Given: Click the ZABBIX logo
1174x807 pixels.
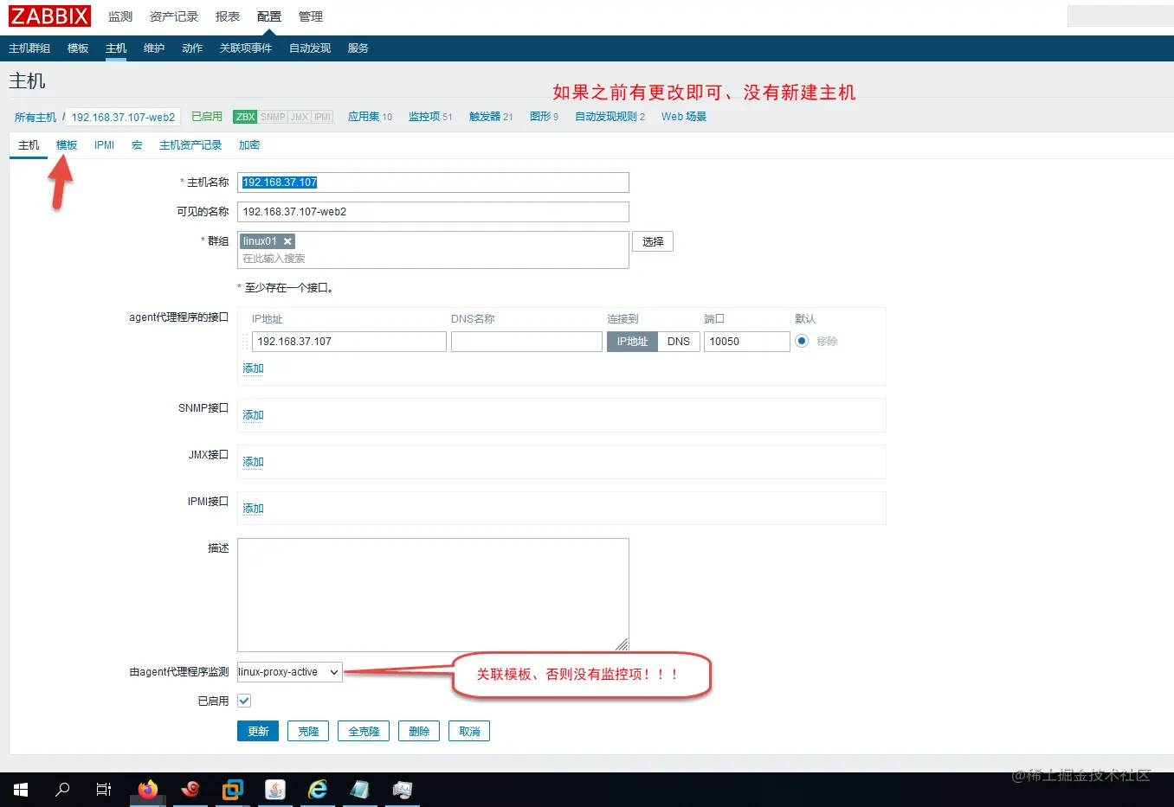Looking at the screenshot, I should click(x=48, y=15).
